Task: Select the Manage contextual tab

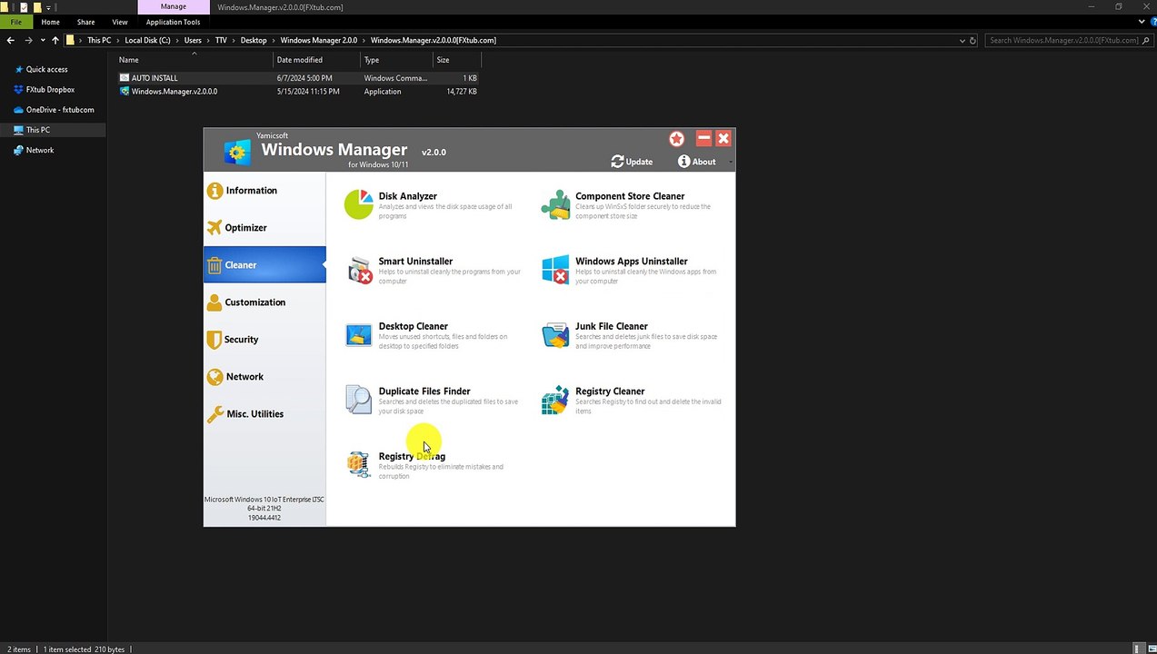Action: click(174, 6)
